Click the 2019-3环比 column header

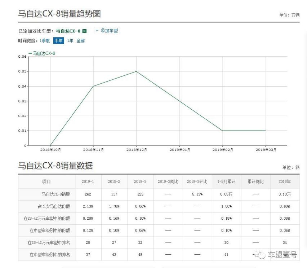(x=197, y=181)
